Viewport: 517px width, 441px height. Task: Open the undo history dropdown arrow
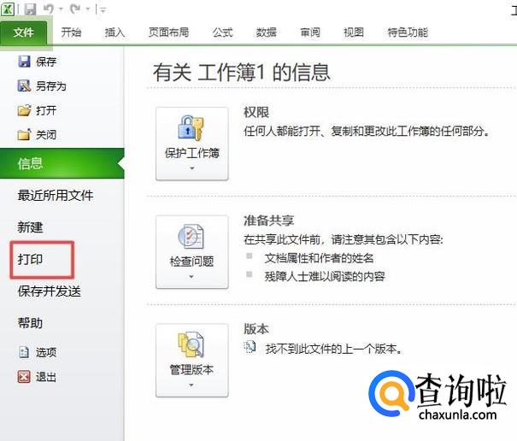(61, 9)
